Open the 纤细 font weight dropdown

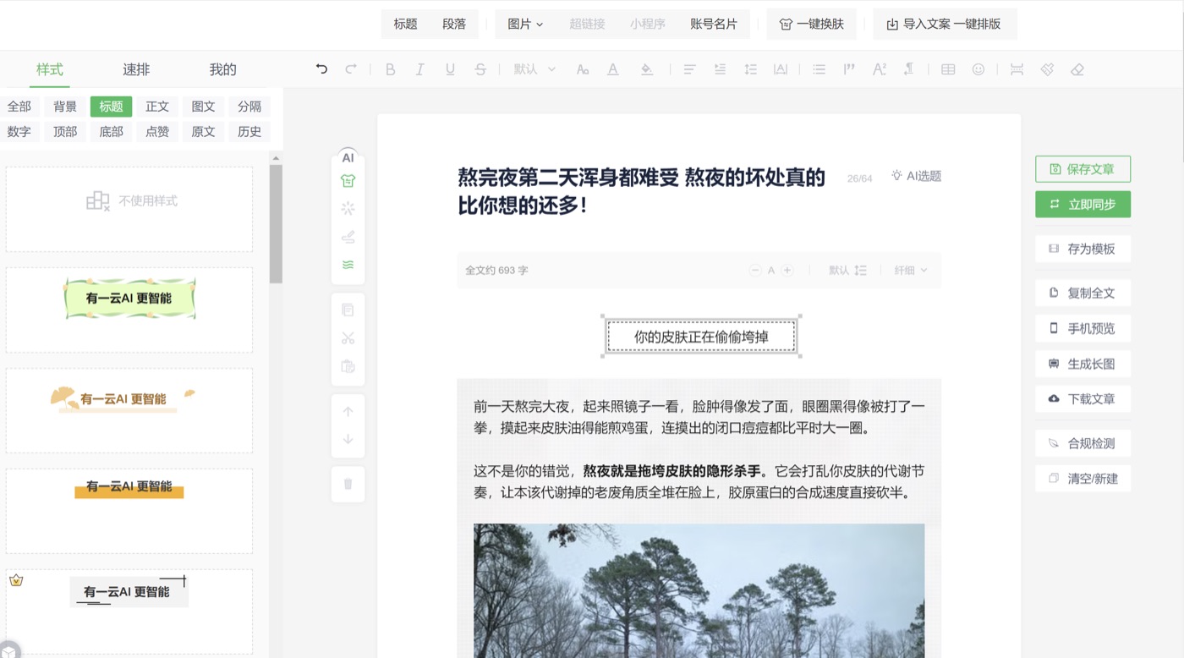(911, 271)
